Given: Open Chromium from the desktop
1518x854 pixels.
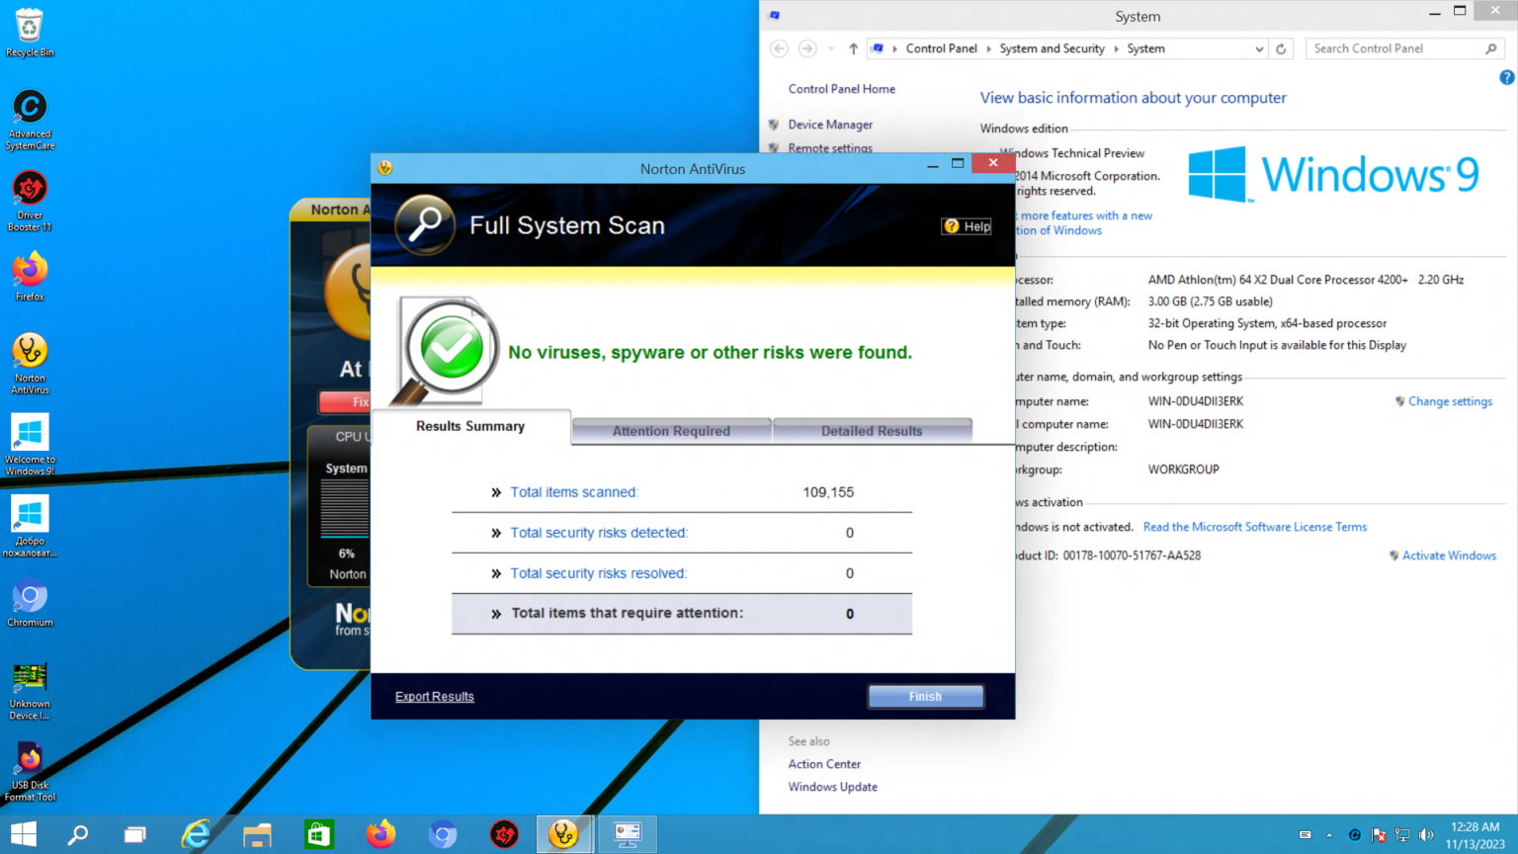Looking at the screenshot, I should (30, 595).
